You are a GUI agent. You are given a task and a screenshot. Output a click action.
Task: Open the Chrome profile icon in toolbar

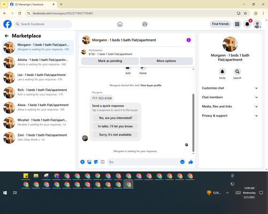pos(256,13)
